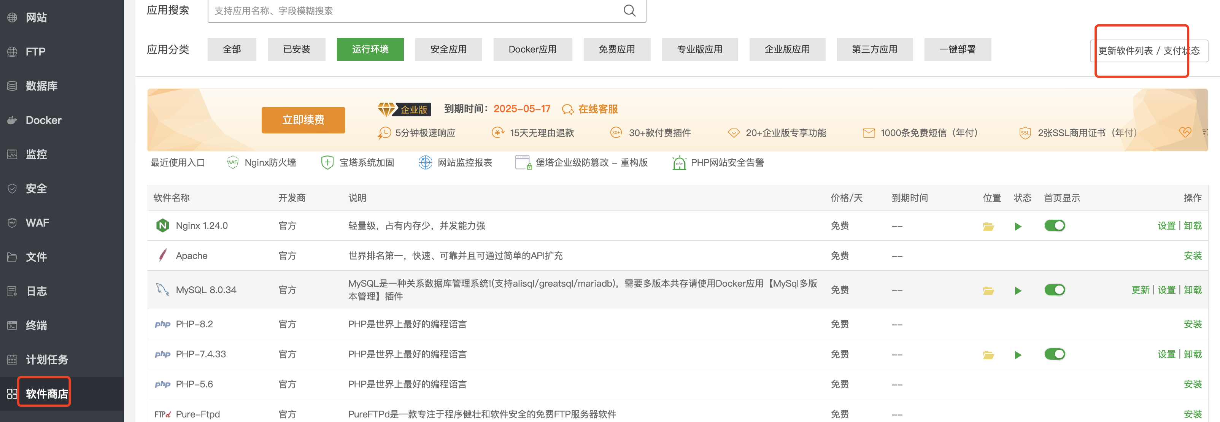The image size is (1220, 422).
Task: Click 安装 link for PHP-5.6
Action: (x=1193, y=384)
